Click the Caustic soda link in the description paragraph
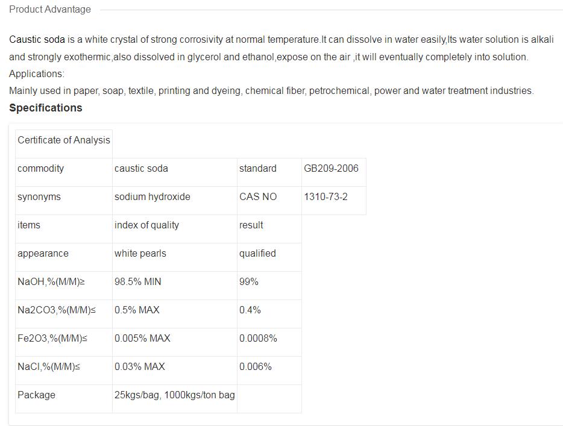The height and width of the screenshot is (426, 563). (x=37, y=40)
